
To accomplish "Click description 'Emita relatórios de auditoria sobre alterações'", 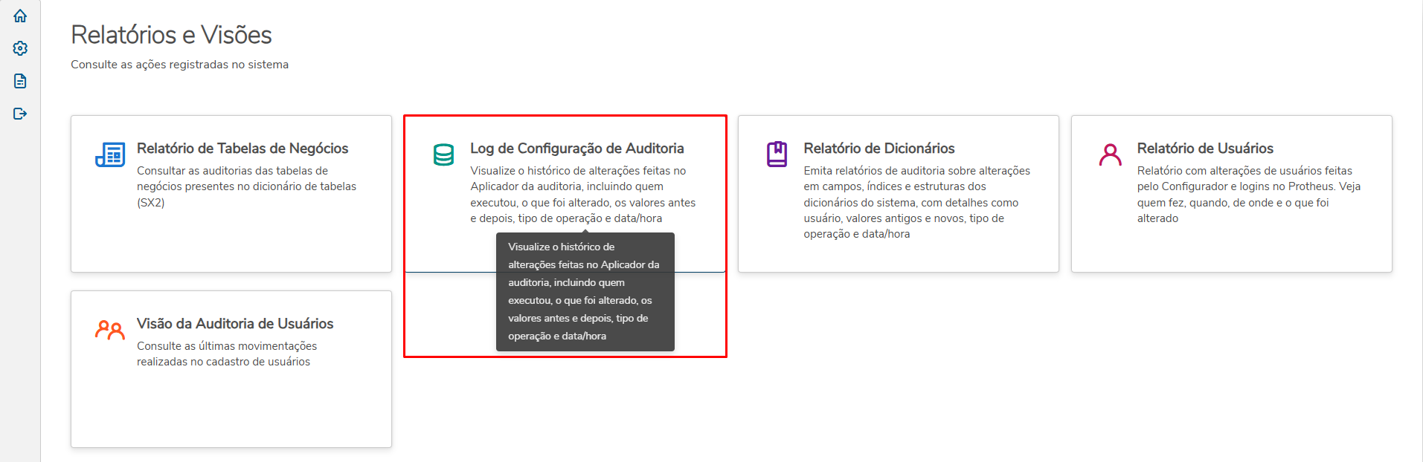I will tap(916, 202).
